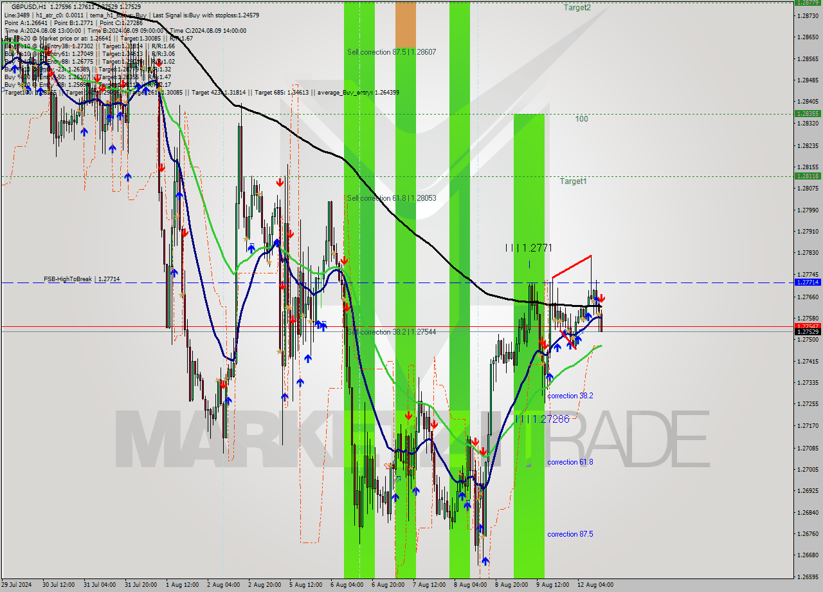Screen dimensions: 823x592
Task: Click the 1.28650 price axis value
Action: tap(808, 37)
